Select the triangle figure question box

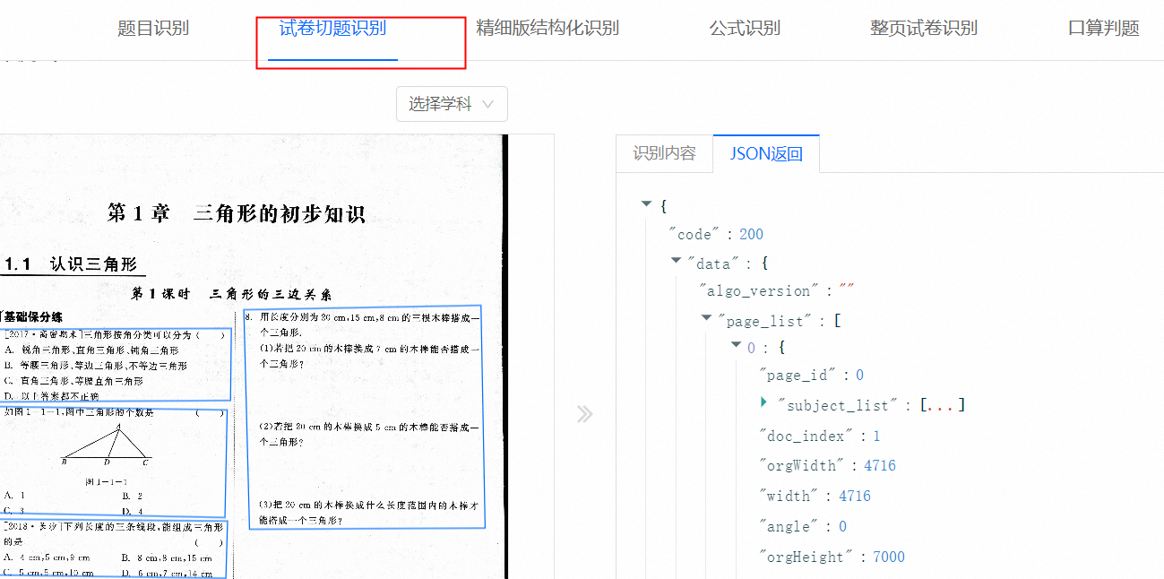pos(112,462)
